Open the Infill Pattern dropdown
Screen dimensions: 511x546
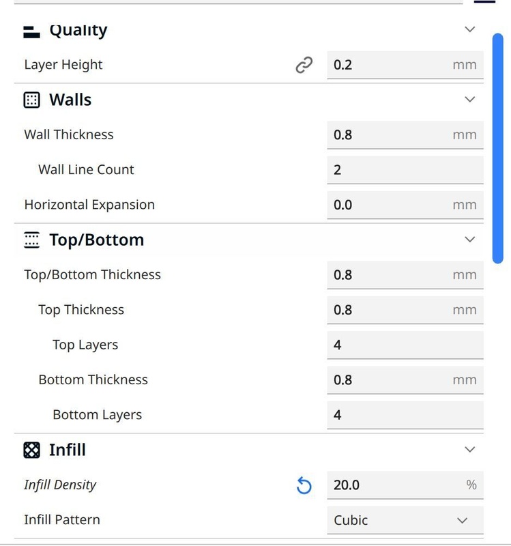pos(405,520)
